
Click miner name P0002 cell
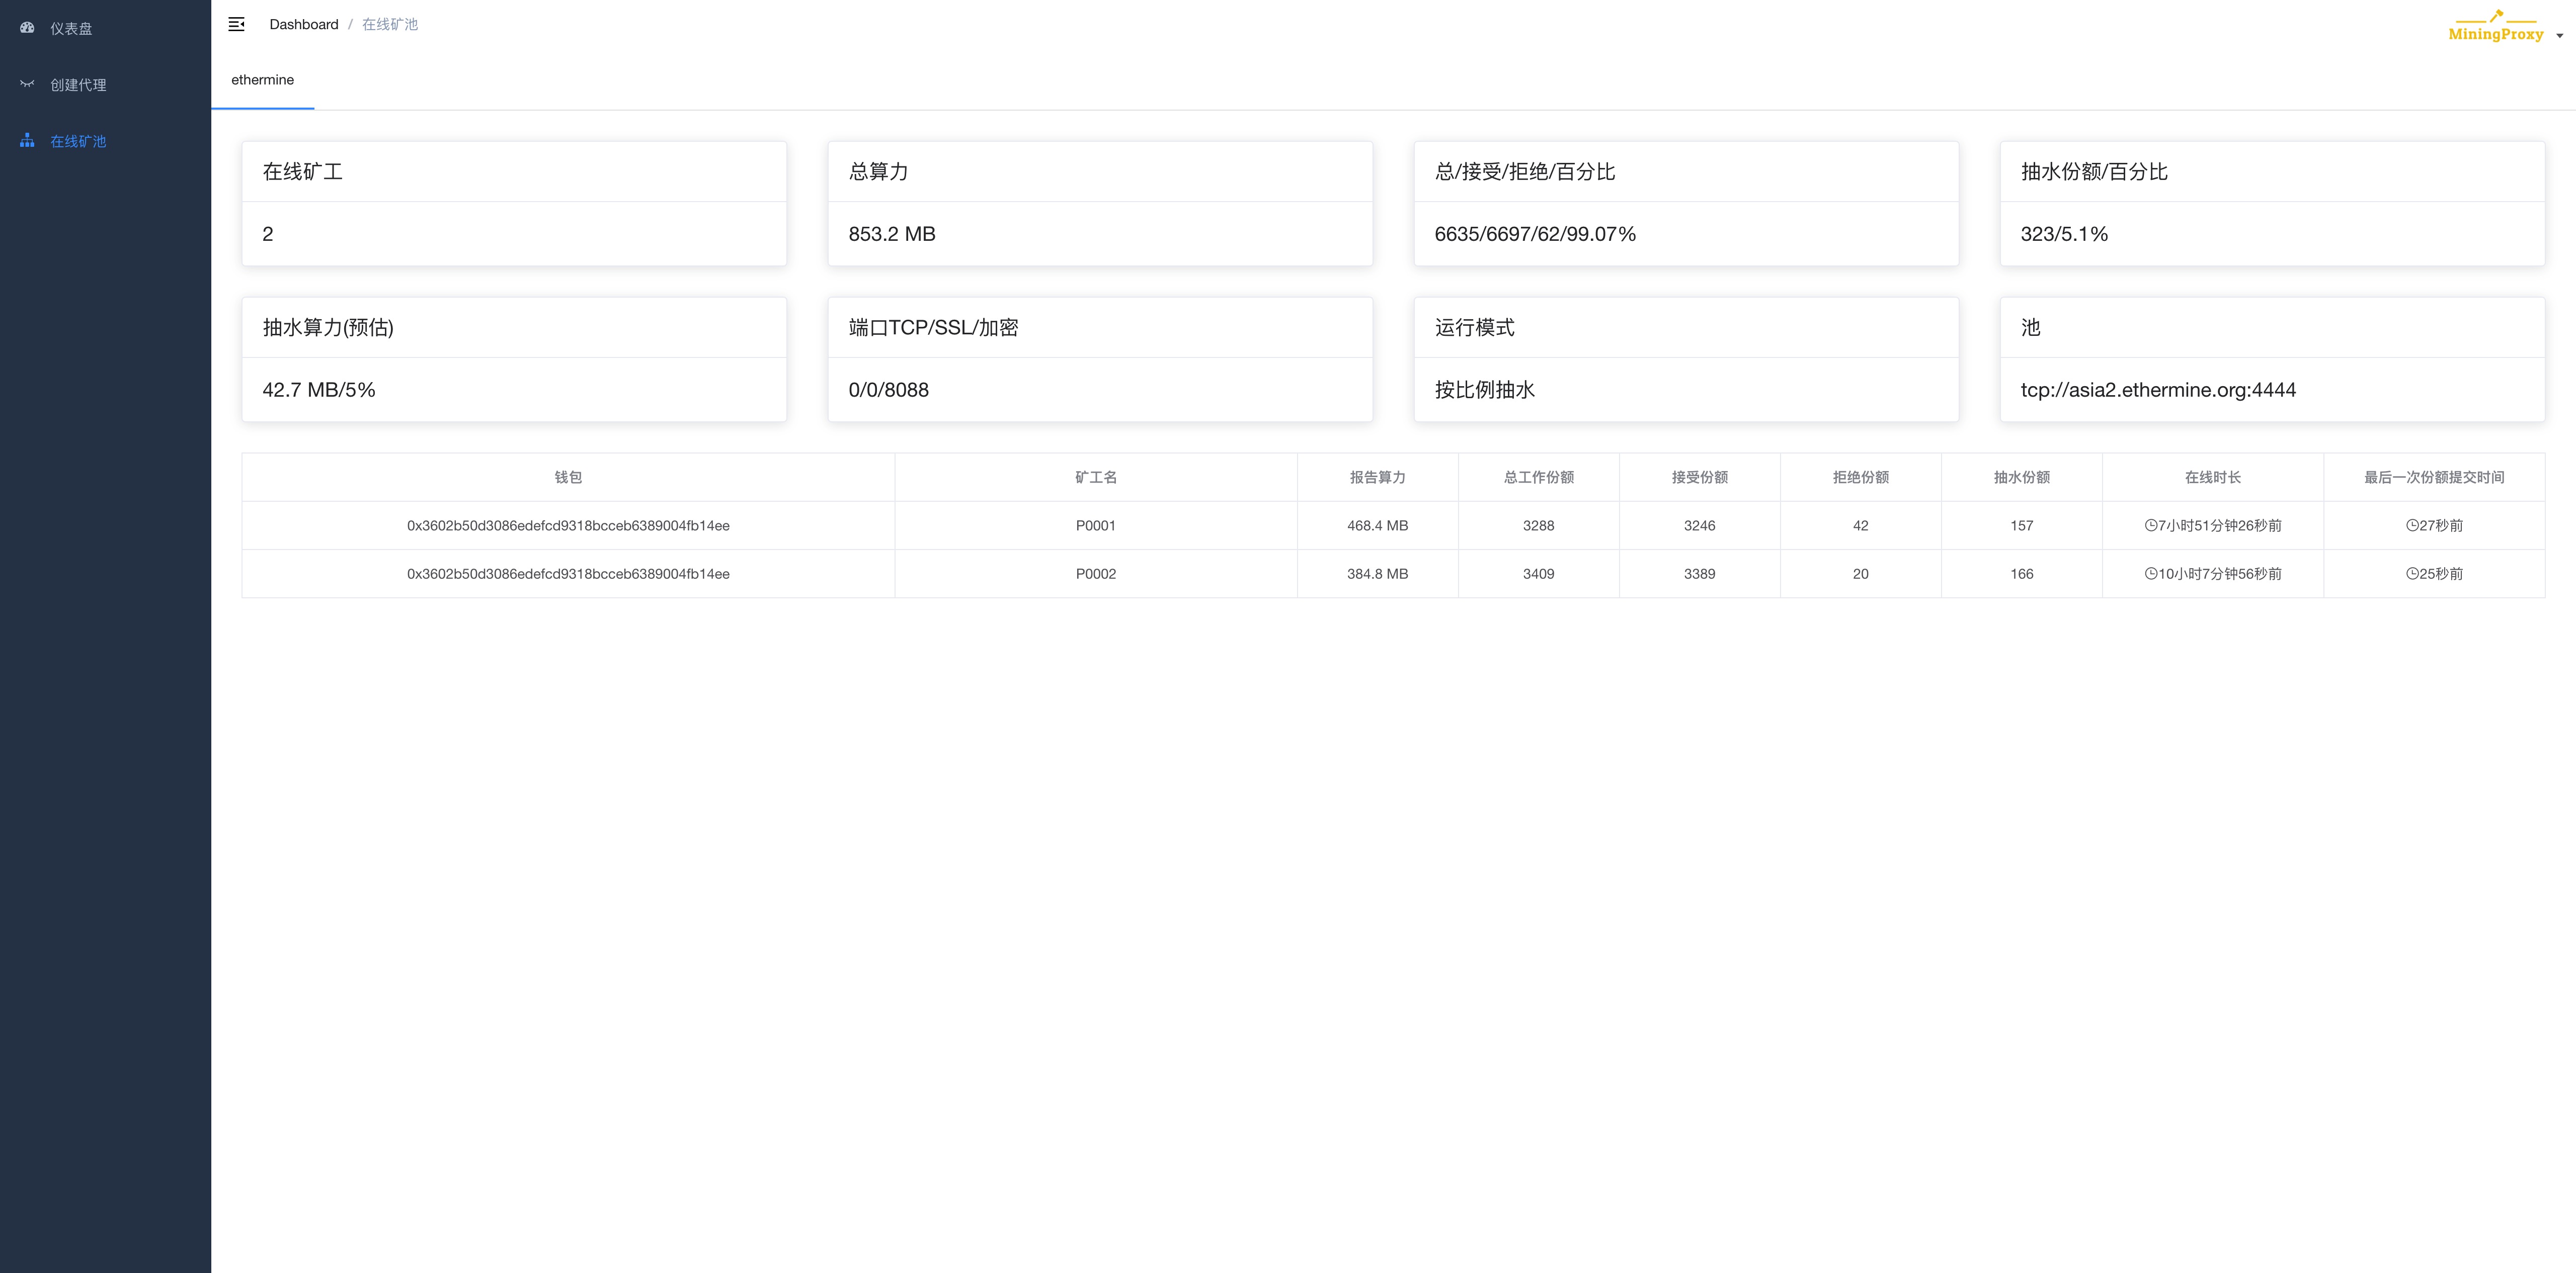coord(1095,574)
